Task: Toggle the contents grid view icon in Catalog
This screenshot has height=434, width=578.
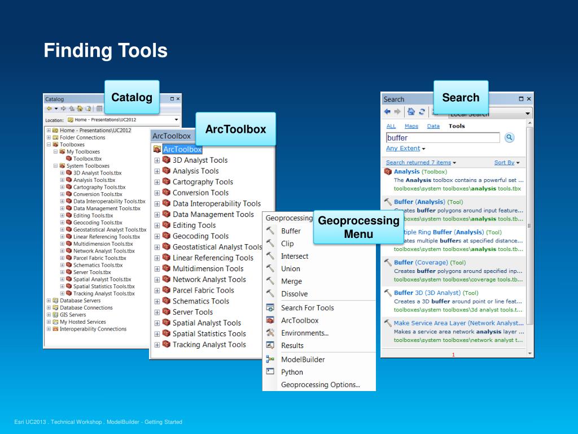Action: pyautogui.click(x=99, y=108)
